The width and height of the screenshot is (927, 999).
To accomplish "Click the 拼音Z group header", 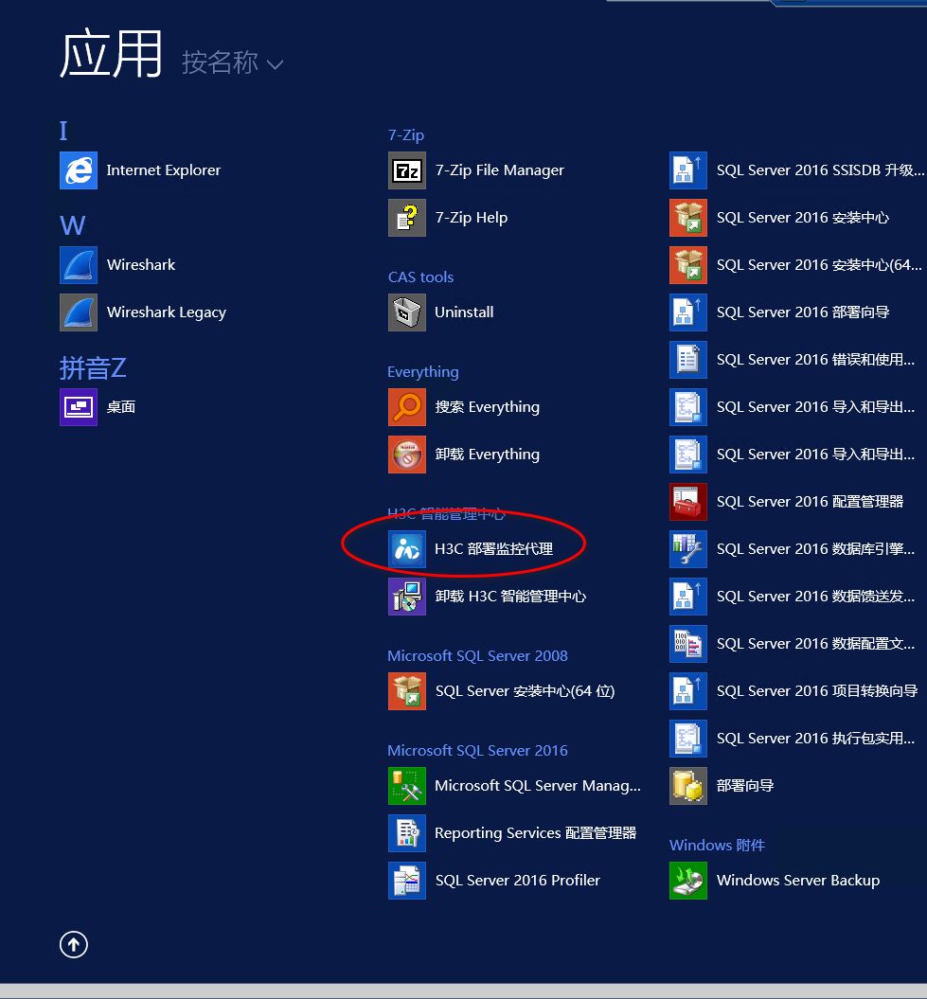I will point(93,367).
